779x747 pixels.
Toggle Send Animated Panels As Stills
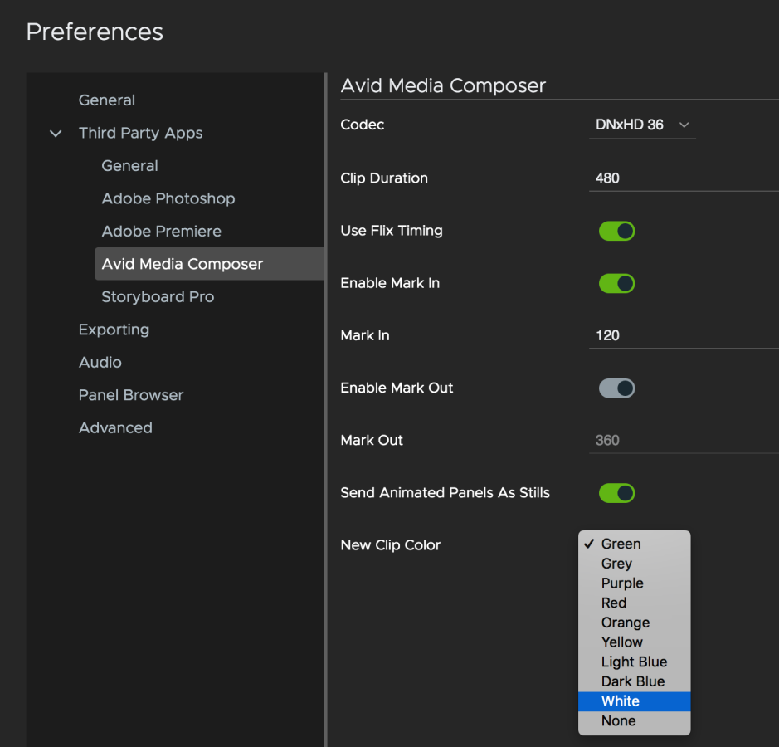click(x=616, y=493)
